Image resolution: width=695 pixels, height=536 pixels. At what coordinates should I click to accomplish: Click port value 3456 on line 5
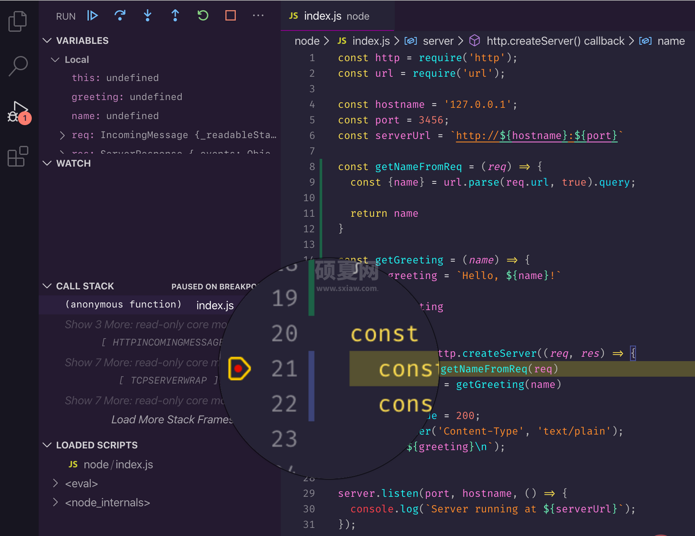coord(431,120)
